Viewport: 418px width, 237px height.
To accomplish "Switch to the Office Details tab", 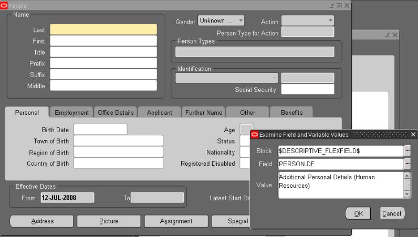I will 116,113.
